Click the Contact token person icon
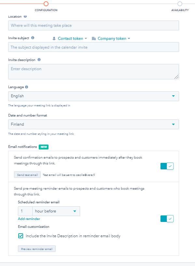Viewport: 195px width, 266px height. [54, 39]
